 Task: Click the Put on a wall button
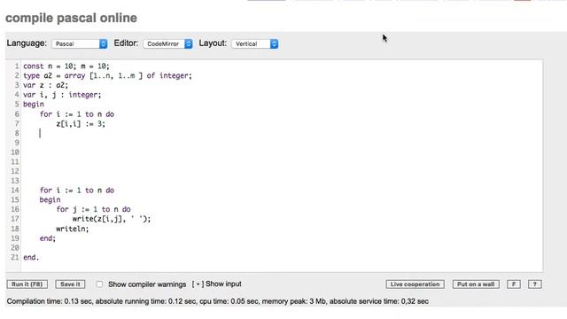(476, 284)
